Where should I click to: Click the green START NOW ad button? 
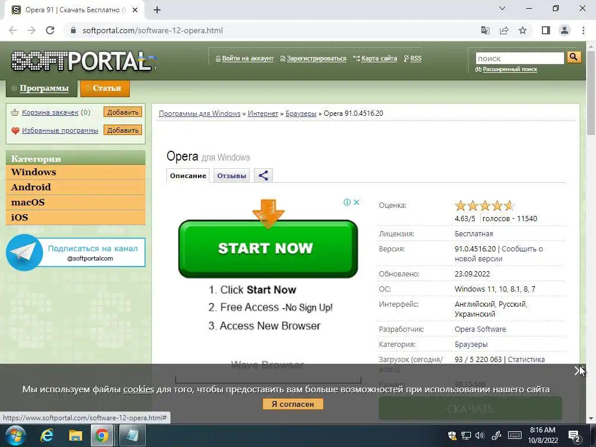click(x=268, y=249)
